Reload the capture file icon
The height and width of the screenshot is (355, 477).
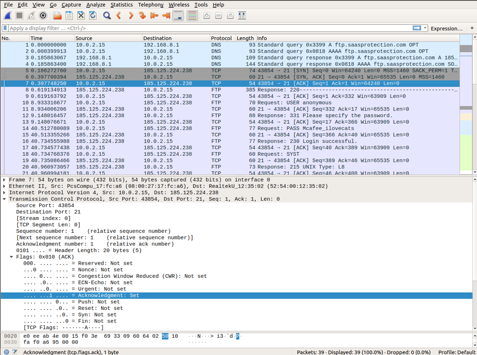pyautogui.click(x=92, y=16)
